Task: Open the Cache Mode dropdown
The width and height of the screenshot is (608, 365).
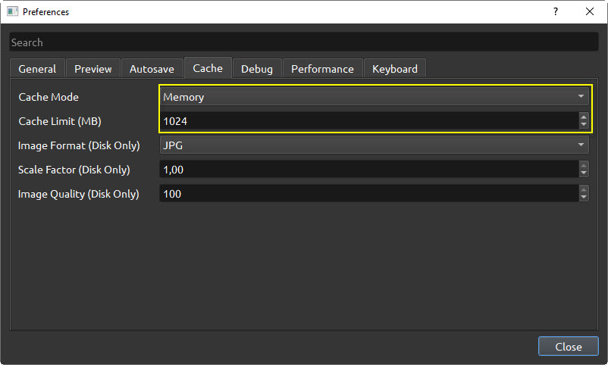Action: [374, 96]
